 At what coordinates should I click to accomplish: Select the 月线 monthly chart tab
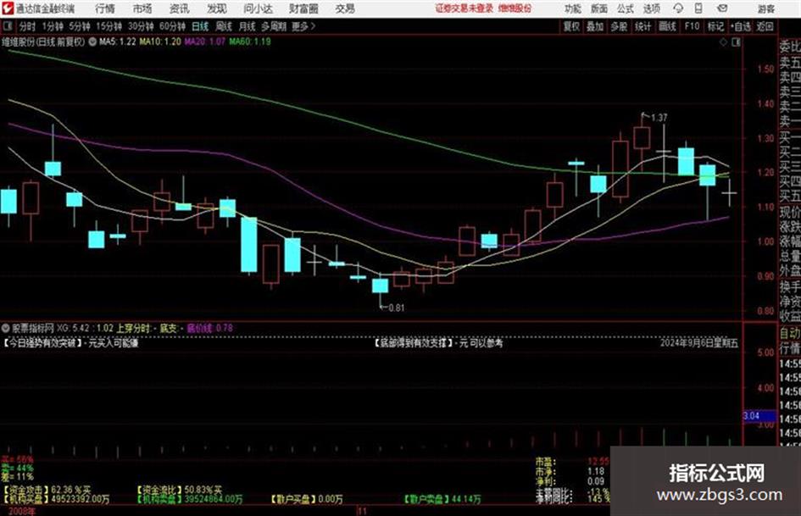click(248, 26)
